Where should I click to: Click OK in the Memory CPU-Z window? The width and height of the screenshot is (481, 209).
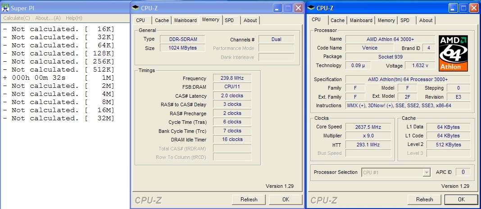[286, 200]
